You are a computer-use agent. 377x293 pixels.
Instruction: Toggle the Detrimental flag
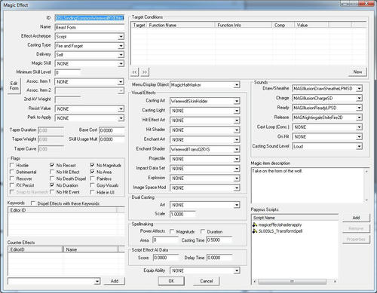[x=11, y=172]
